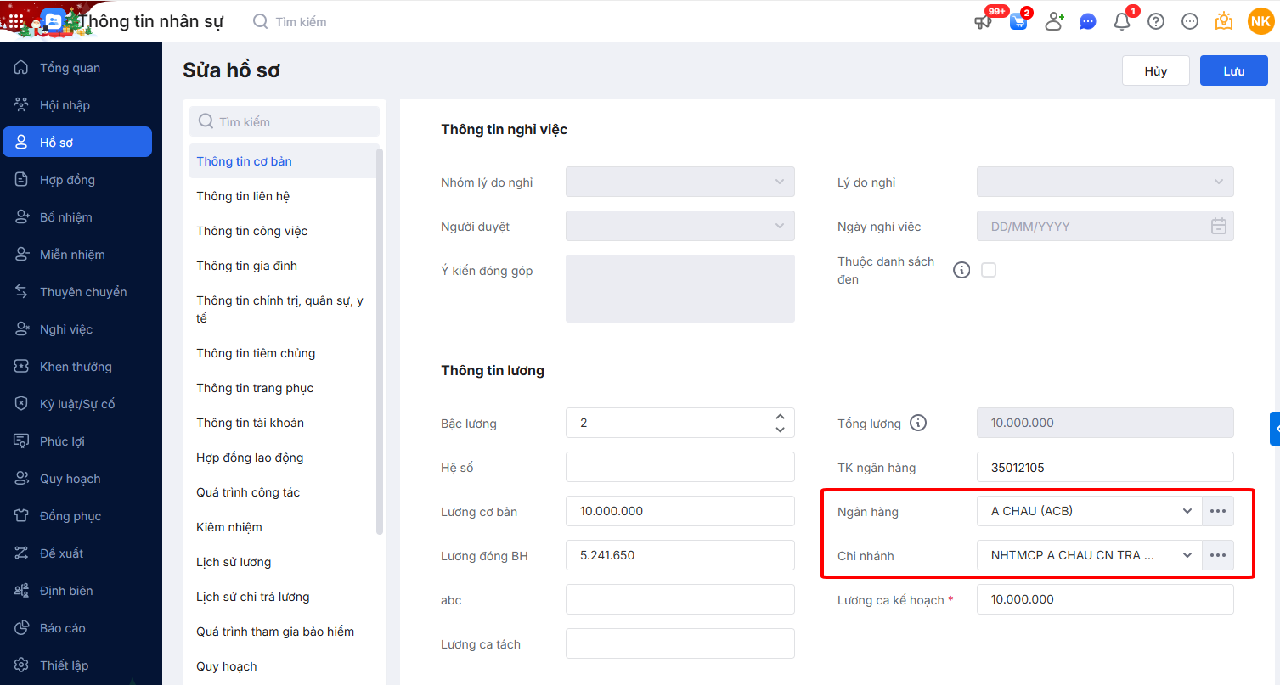1280x685 pixels.
Task: Click the ellipsis button beside Ngân hàng
Action: (x=1218, y=511)
